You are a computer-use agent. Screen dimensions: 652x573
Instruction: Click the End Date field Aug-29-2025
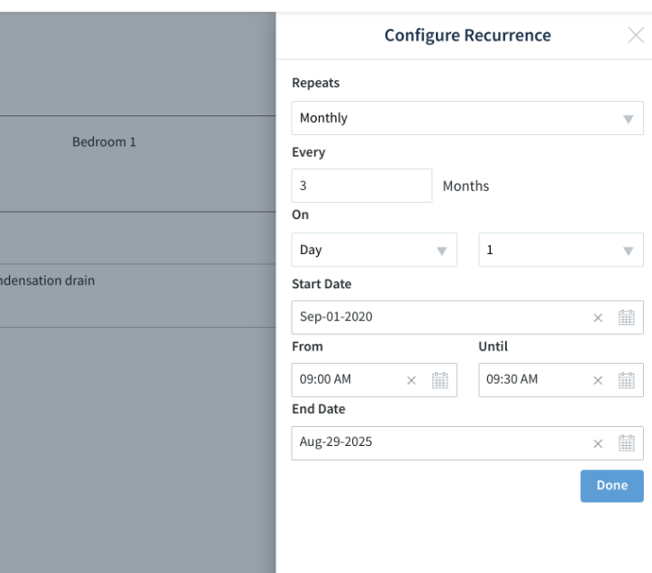pos(467,443)
